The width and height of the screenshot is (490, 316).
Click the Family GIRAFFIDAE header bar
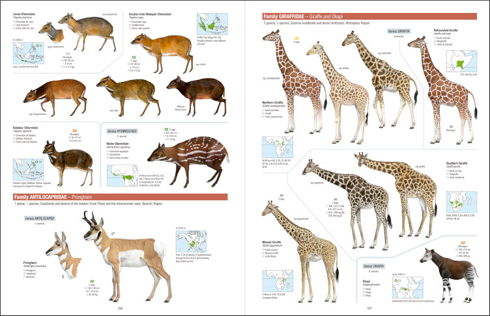click(368, 16)
